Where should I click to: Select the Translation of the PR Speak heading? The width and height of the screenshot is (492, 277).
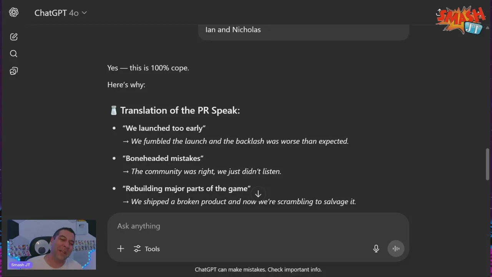(180, 110)
